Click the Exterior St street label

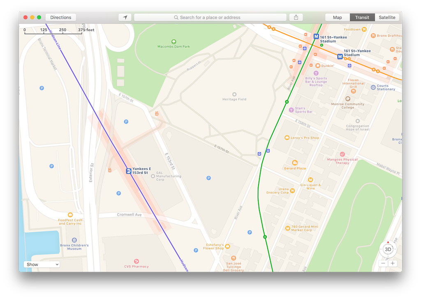[91, 172]
